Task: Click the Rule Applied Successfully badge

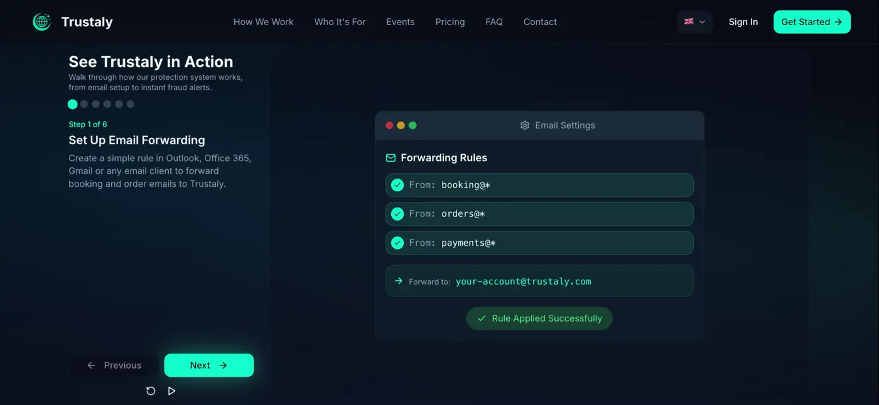Action: click(539, 318)
